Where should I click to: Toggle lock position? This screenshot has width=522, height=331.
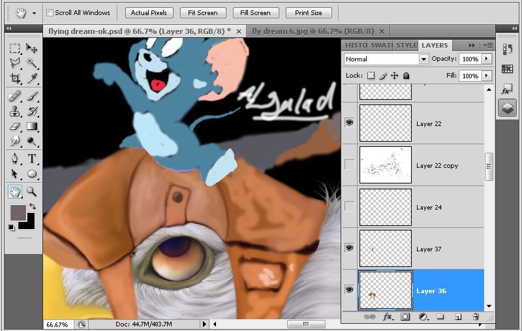[x=395, y=76]
